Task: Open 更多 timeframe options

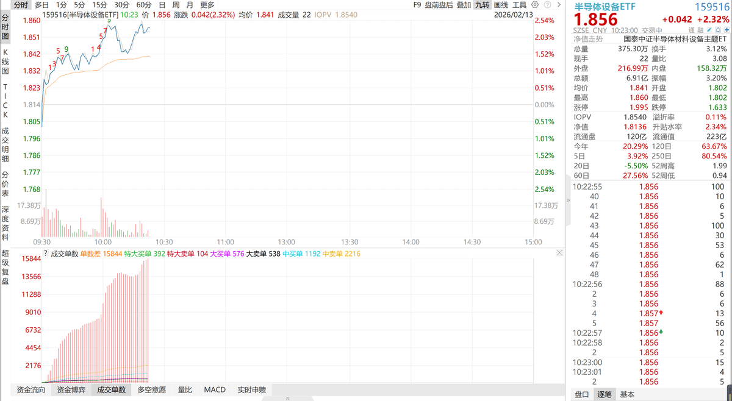Action: [x=207, y=5]
